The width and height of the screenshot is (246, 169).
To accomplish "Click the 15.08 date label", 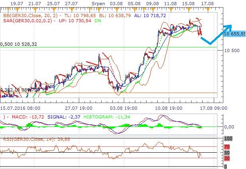I will tap(188, 4).
